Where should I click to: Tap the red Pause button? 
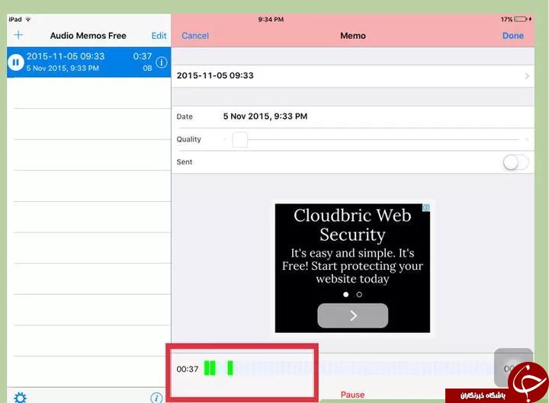click(x=352, y=395)
